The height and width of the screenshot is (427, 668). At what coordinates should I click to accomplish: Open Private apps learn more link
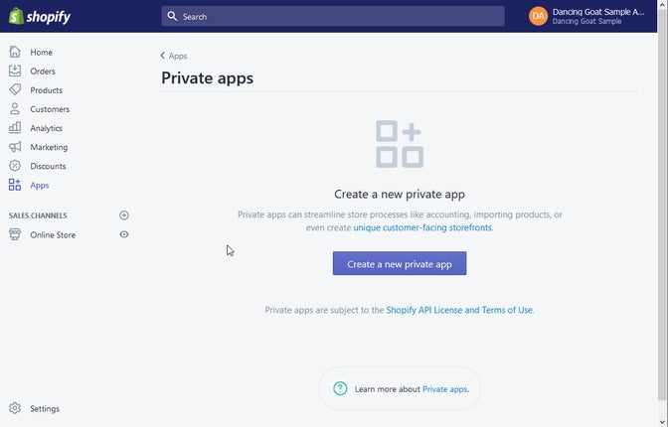[x=445, y=389]
